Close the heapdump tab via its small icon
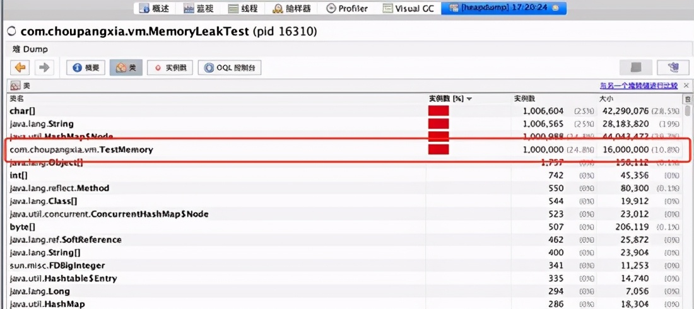Image resolution: width=694 pixels, height=309 pixels. 556,8
